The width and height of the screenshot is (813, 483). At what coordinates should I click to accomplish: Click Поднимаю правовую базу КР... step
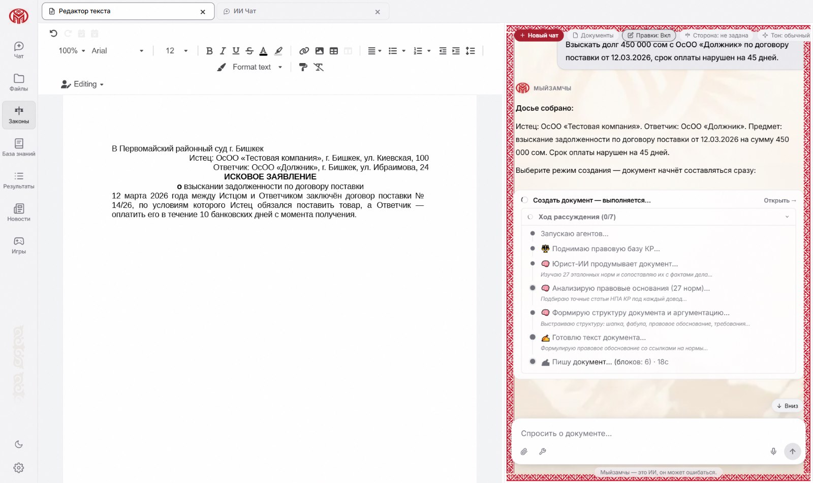601,249
